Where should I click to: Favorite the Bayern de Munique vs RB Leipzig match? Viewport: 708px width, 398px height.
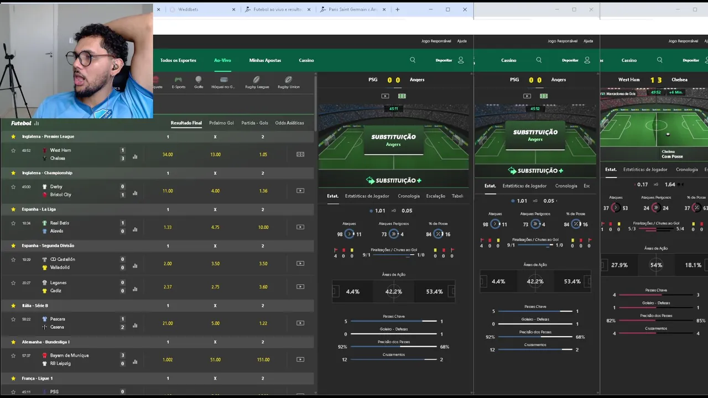(x=13, y=355)
